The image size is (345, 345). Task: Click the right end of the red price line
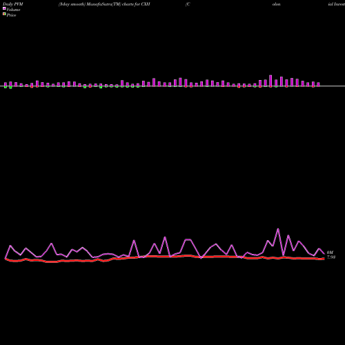(x=324, y=259)
